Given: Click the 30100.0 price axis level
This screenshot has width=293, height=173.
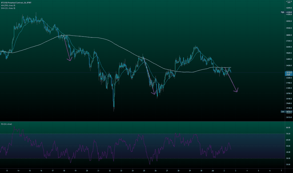Looking at the screenshot, I should 289,98.
